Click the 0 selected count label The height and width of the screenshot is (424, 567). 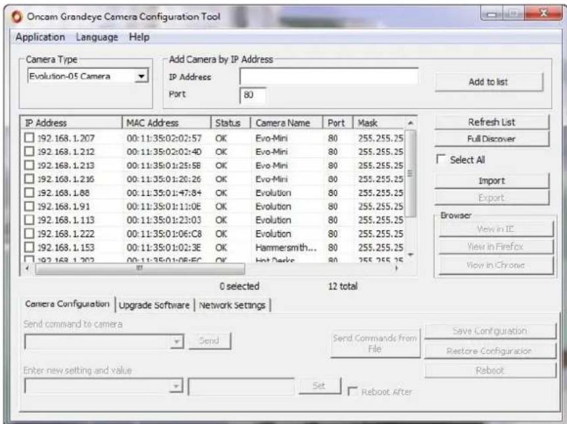[239, 286]
